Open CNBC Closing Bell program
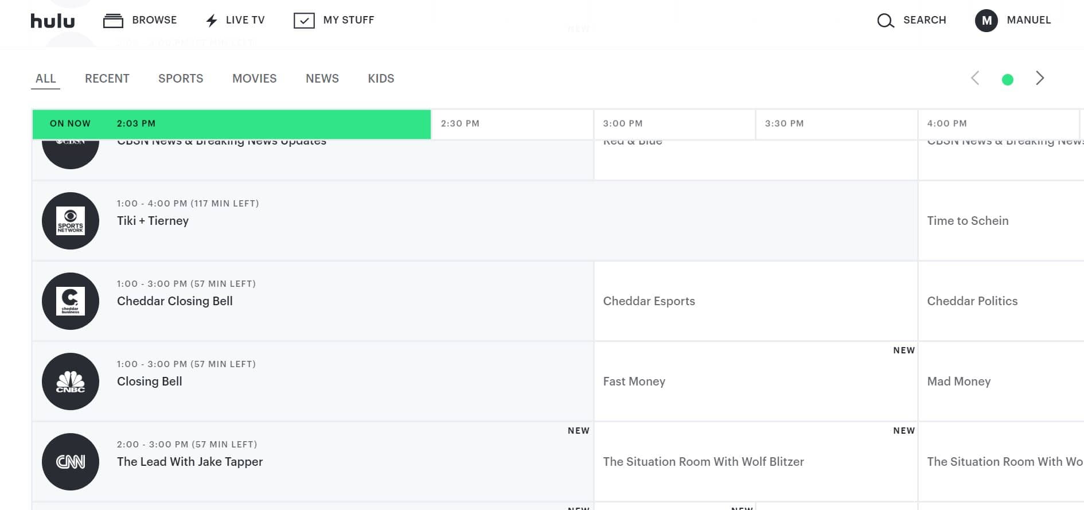This screenshot has height=510, width=1084. coord(313,381)
